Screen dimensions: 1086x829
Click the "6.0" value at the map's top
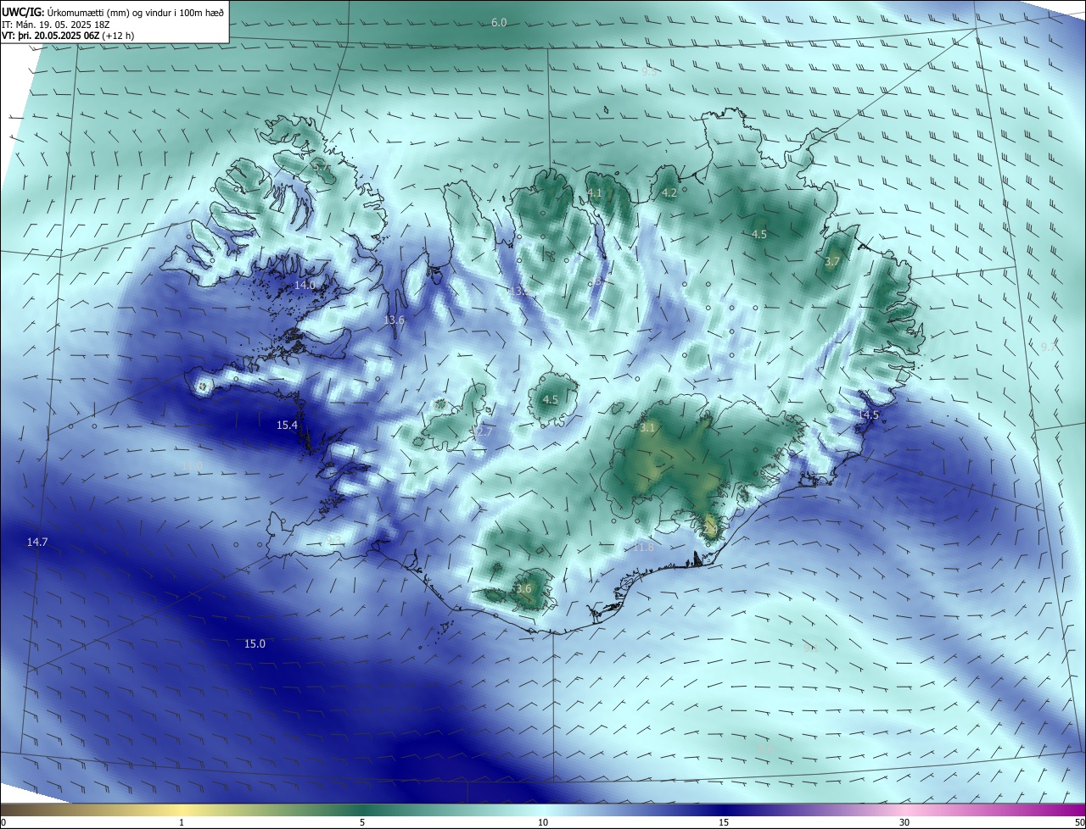(x=499, y=23)
